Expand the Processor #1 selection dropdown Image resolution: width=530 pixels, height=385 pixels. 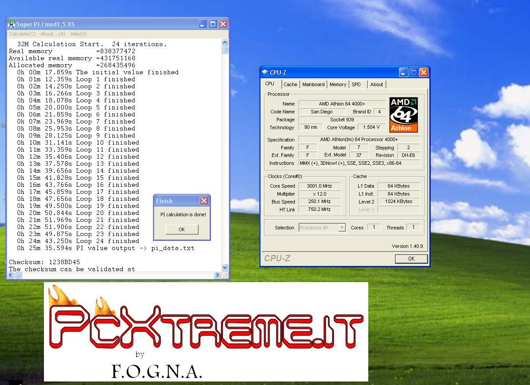[x=341, y=228]
